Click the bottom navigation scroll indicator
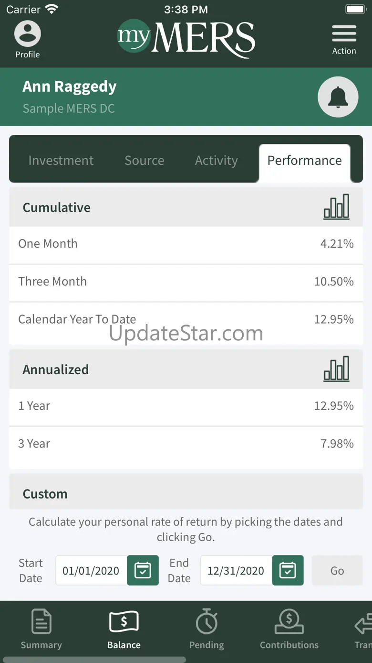 (93, 660)
